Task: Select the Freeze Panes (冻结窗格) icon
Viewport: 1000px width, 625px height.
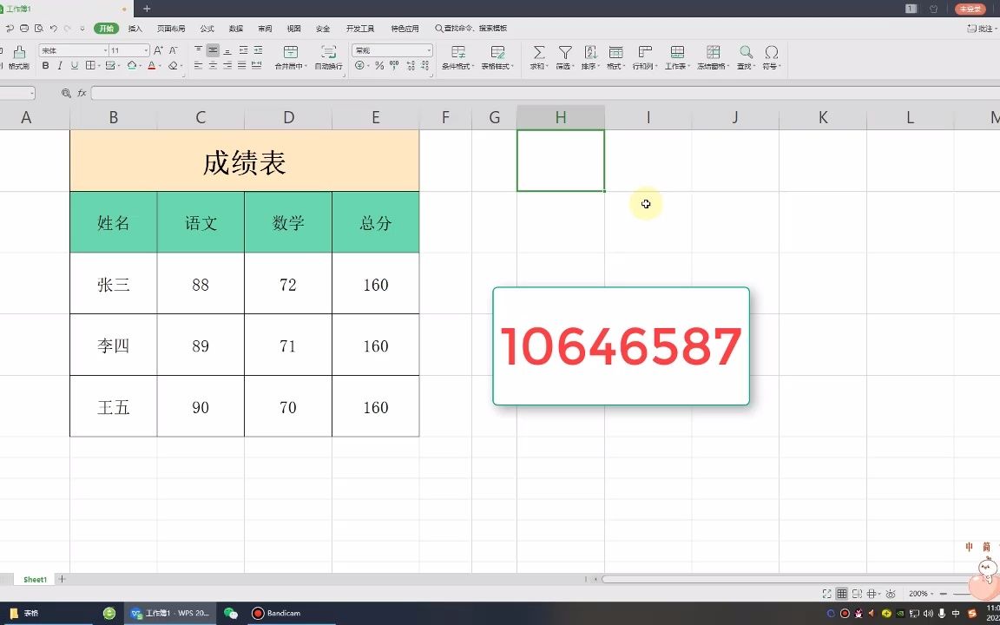Action: click(713, 54)
